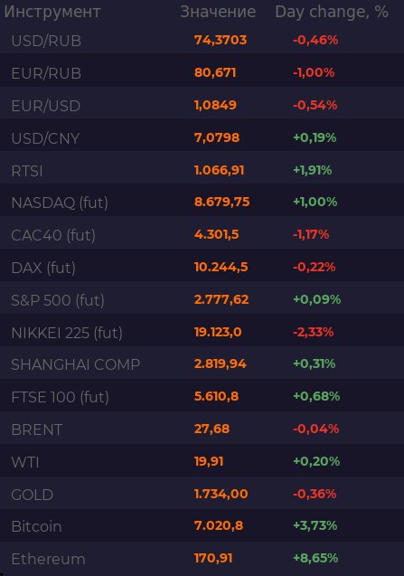Sort by the Значение column header
404x576 pixels.
click(218, 12)
